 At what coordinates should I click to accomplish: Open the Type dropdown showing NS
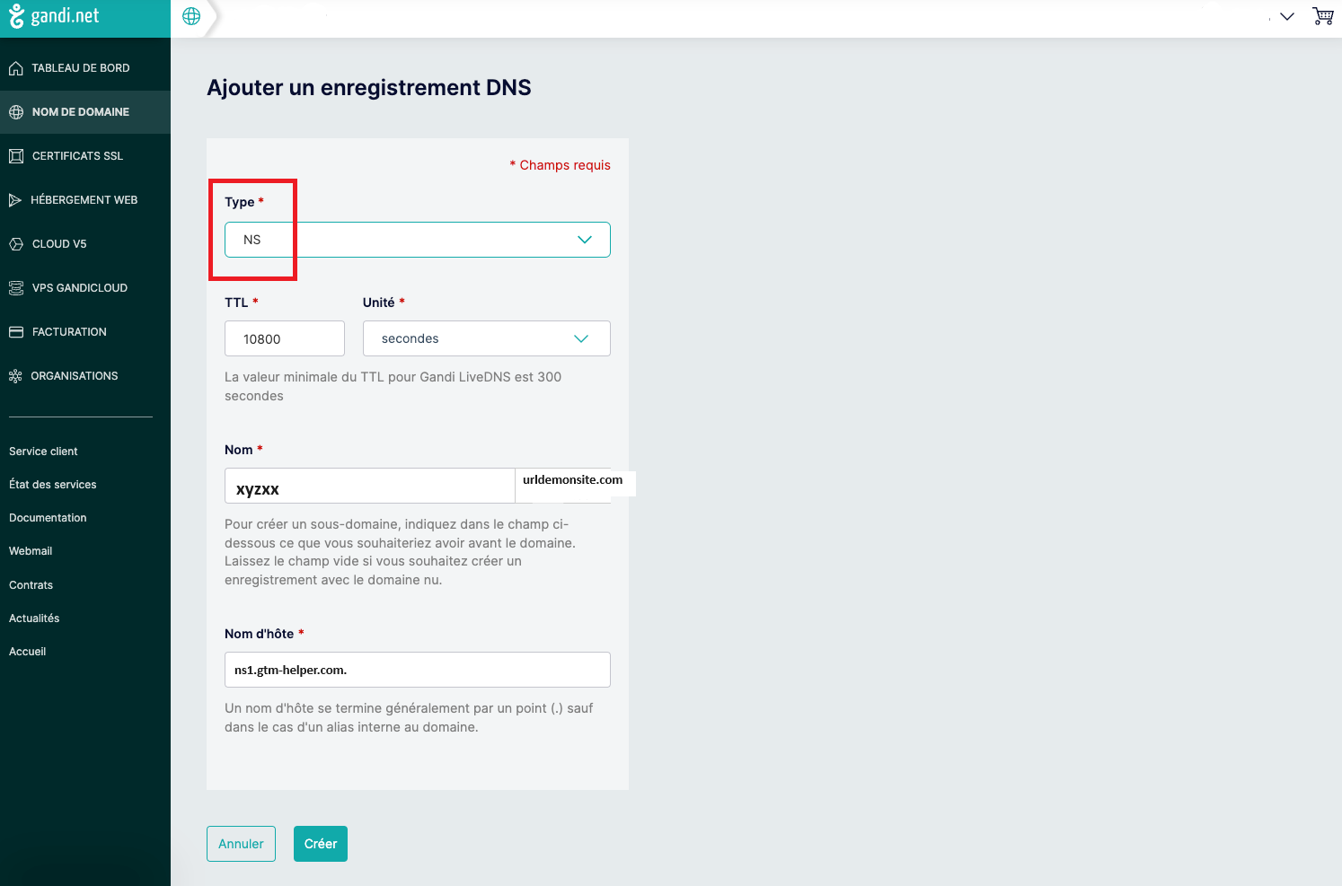coord(417,240)
